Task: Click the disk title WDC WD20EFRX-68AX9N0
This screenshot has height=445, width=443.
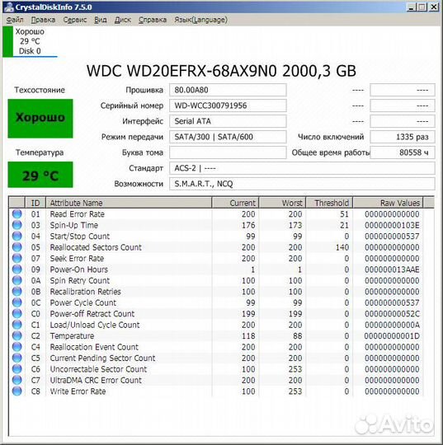Action: click(x=221, y=71)
